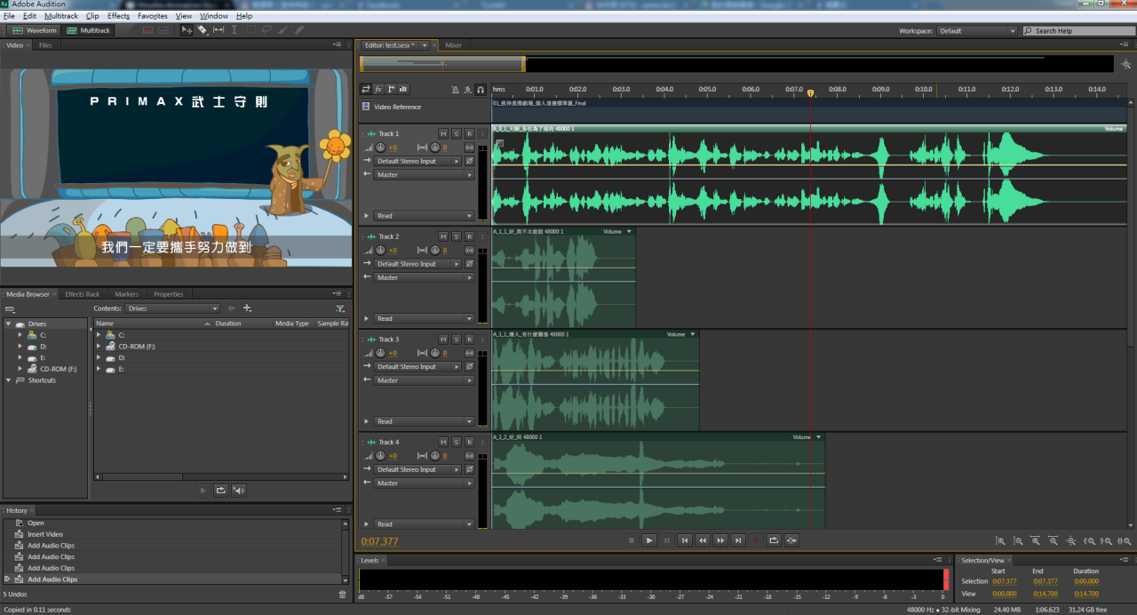Open the Contents Drives dropdown
This screenshot has height=615, width=1137.
(x=172, y=308)
